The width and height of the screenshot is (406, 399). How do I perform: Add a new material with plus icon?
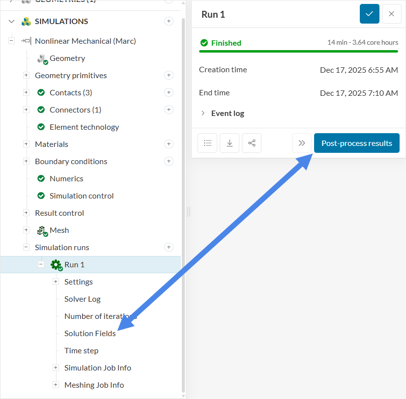(x=169, y=144)
